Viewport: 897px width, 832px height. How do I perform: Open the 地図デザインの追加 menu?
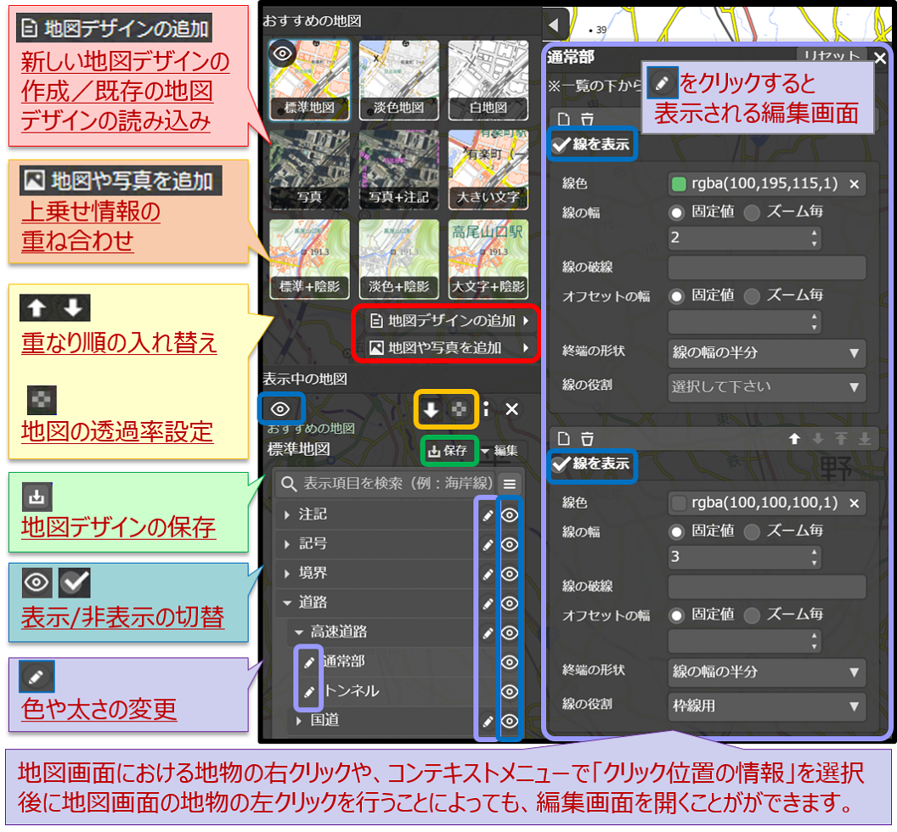(449, 321)
